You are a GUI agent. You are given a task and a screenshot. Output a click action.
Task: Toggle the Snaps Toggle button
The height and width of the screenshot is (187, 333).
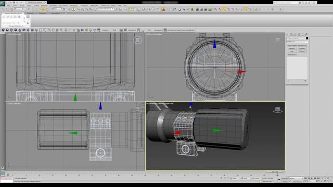(x=79, y=9)
